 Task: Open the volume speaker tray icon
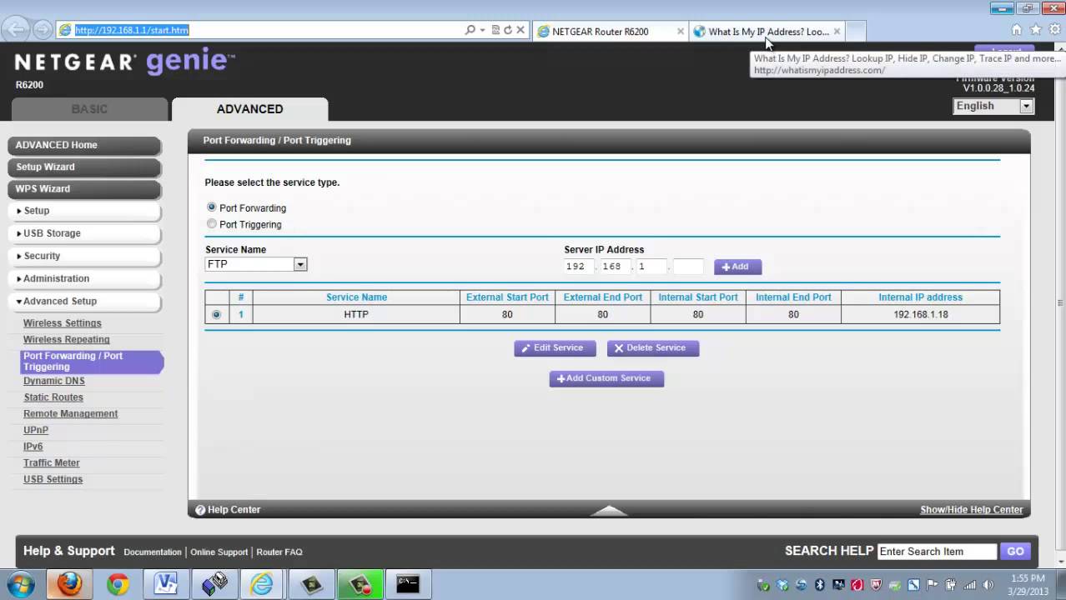point(988,585)
